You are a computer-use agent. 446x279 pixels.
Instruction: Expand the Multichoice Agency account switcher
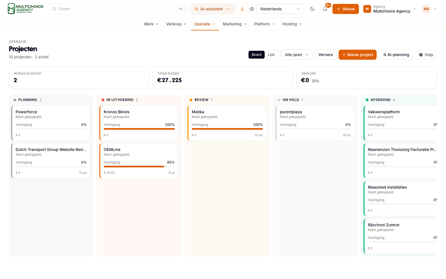click(x=390, y=9)
